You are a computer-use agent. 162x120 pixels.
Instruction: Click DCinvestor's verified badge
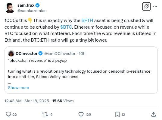pyautogui.click(x=40, y=53)
